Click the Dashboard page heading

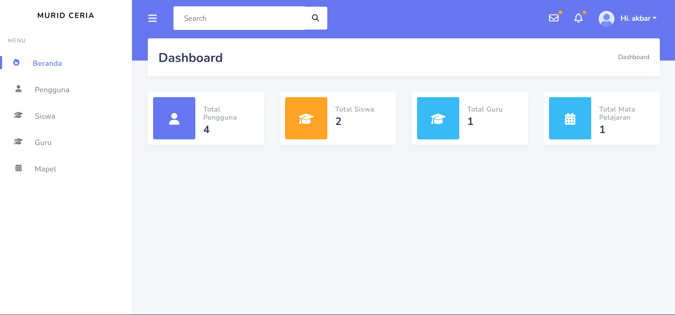coord(190,57)
